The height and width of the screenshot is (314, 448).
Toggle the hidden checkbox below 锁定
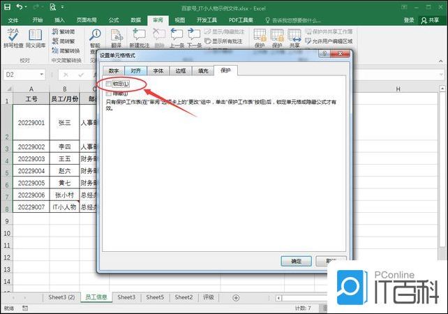click(109, 94)
